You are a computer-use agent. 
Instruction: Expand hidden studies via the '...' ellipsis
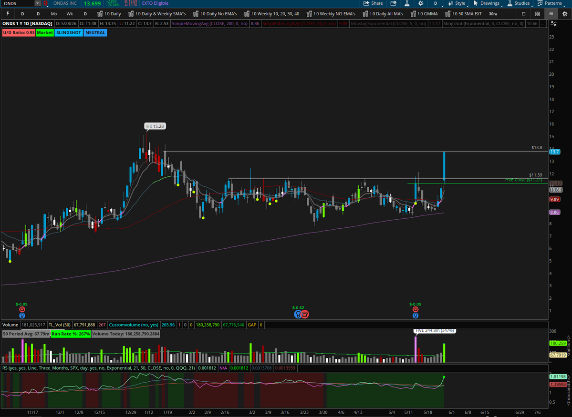[543, 23]
